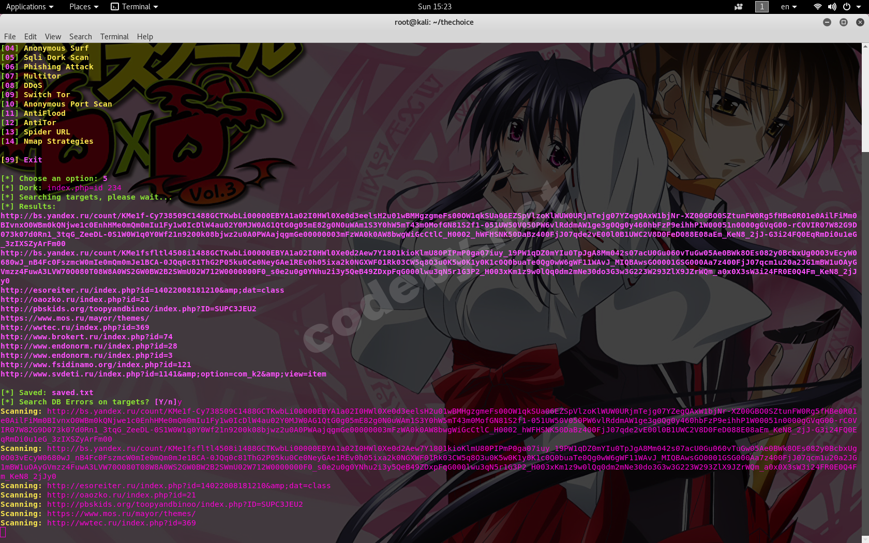Viewport: 869px width, 543px height.
Task: Click the Scanning line for pbskids.org
Action: point(152,504)
